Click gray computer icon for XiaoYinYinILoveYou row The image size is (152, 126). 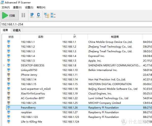9,93
